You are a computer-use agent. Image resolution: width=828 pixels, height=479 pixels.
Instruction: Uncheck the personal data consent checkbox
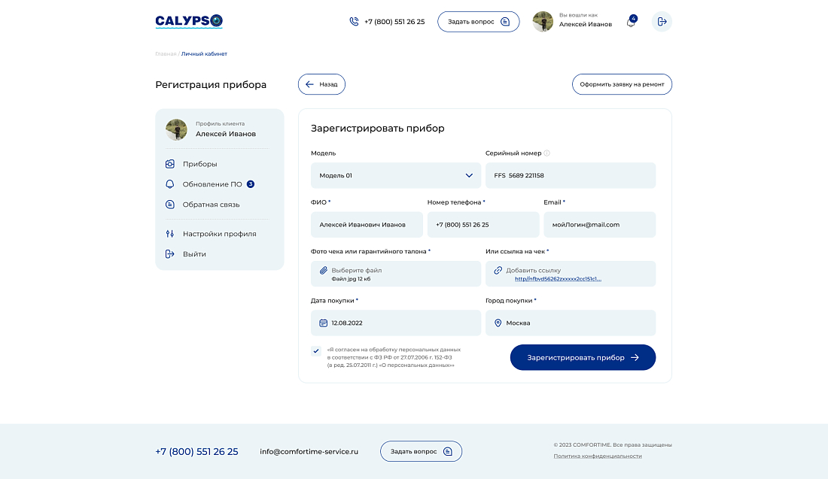pos(316,349)
